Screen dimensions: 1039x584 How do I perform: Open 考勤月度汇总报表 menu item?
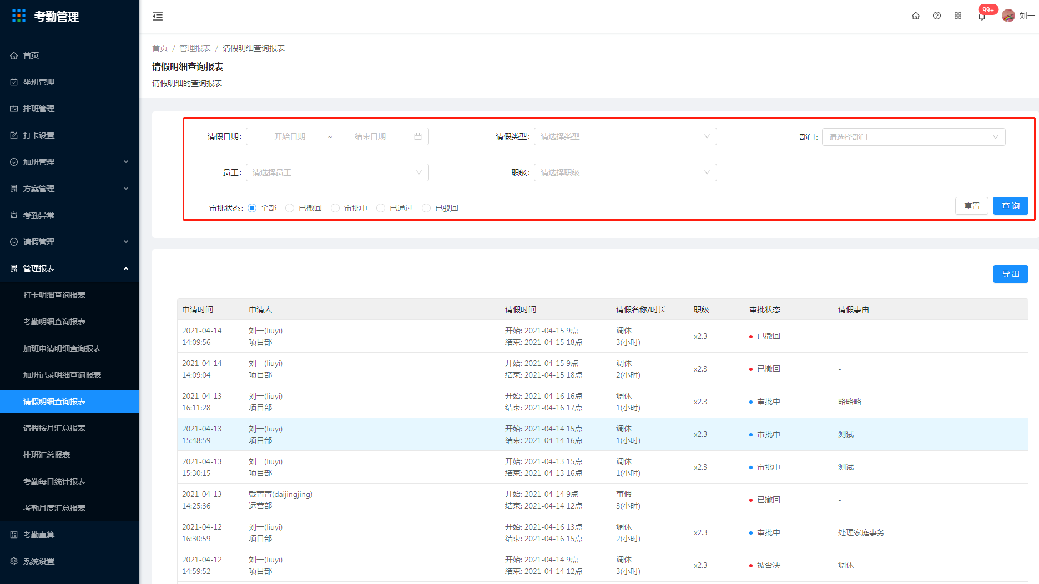[x=69, y=508]
